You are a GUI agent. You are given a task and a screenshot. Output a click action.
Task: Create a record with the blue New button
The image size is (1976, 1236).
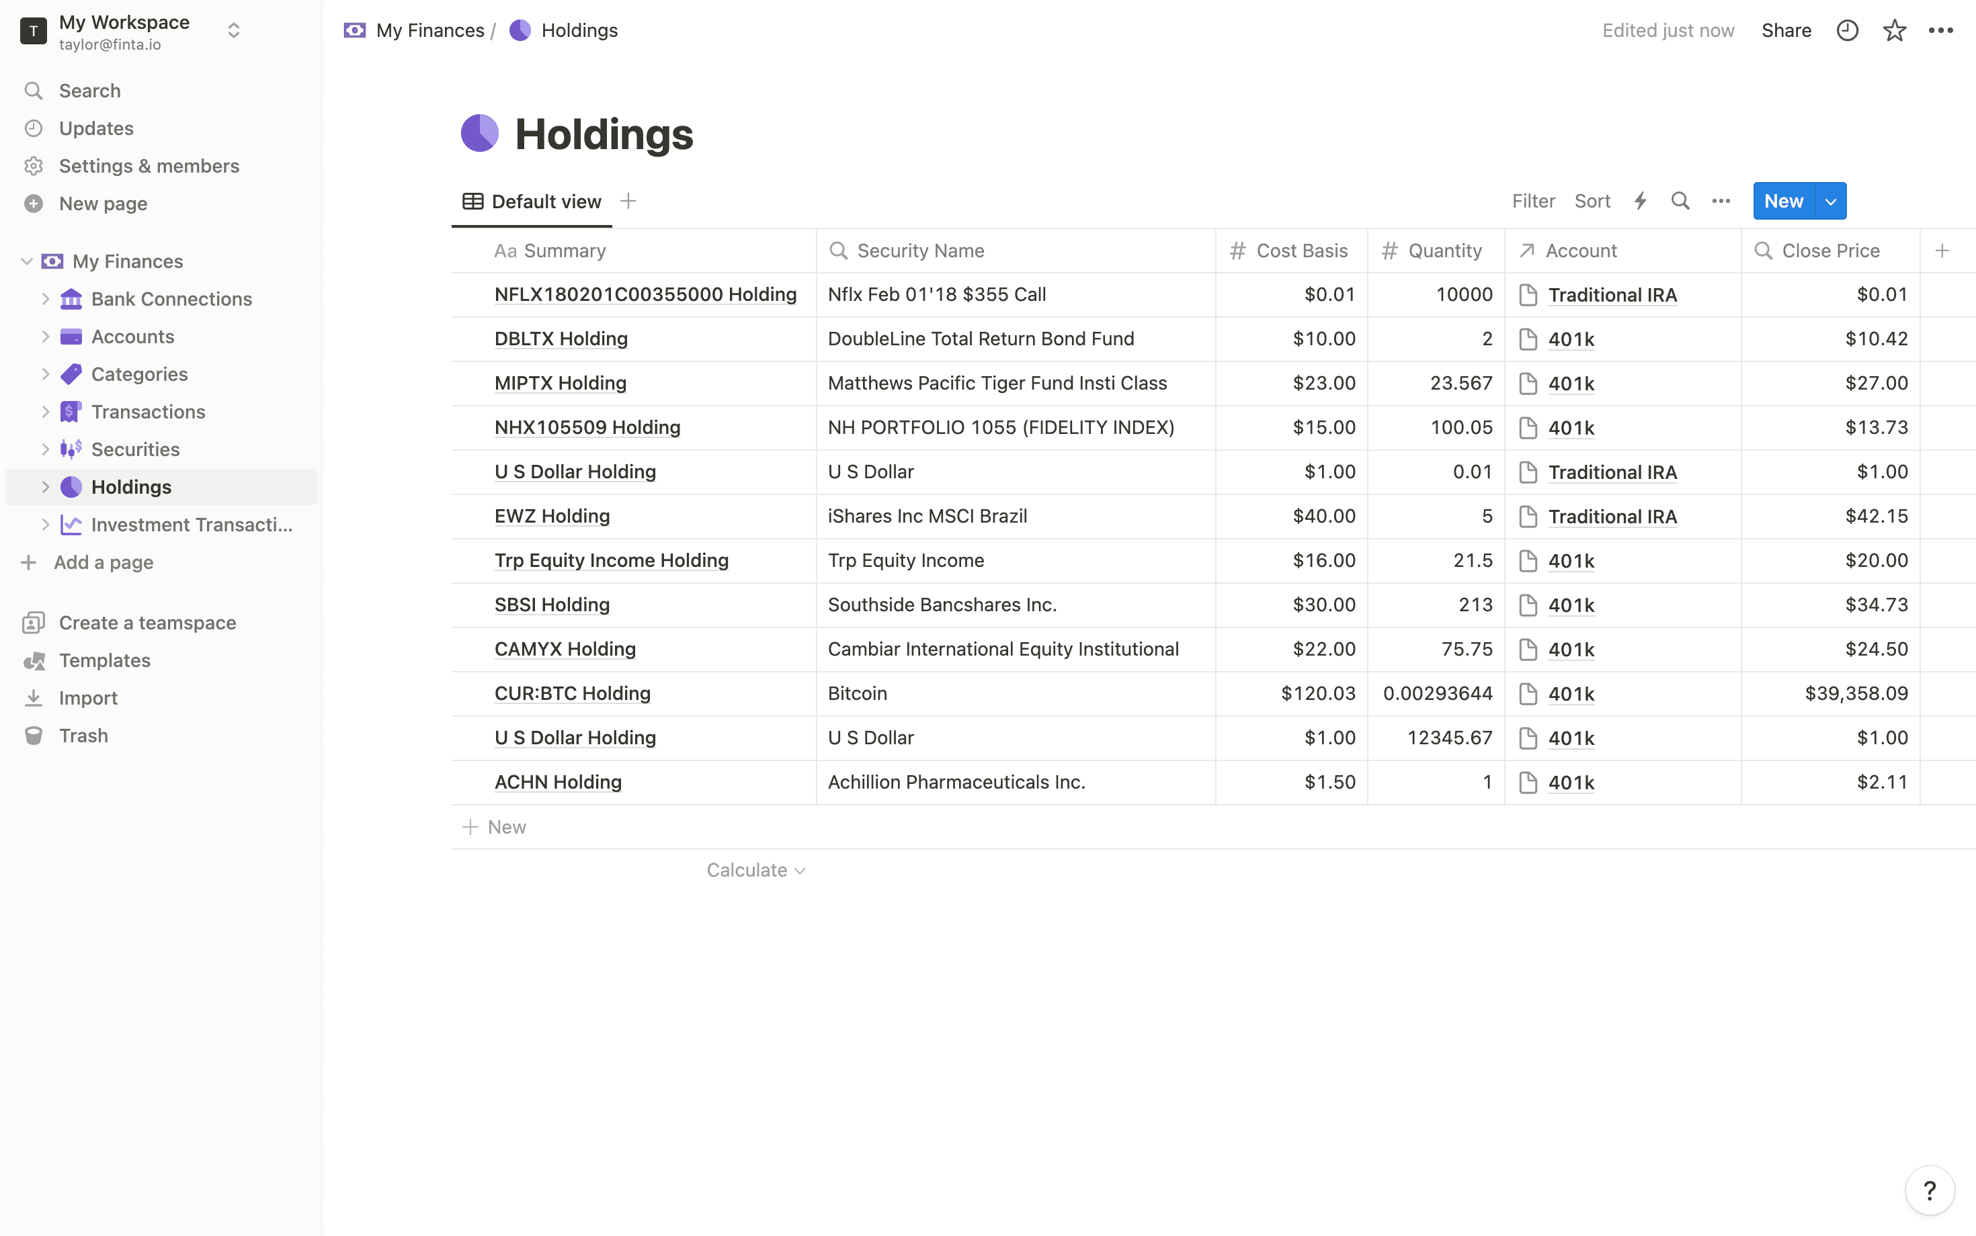tap(1783, 200)
